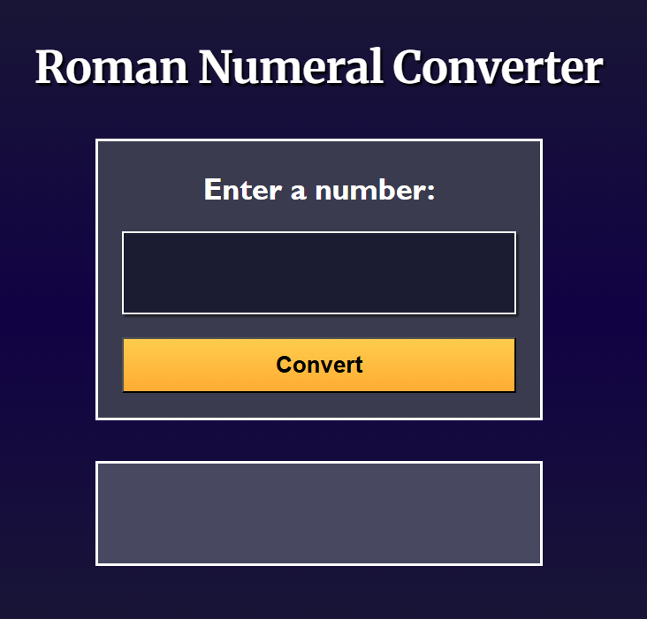
Task: Click the number input field
Action: (318, 273)
